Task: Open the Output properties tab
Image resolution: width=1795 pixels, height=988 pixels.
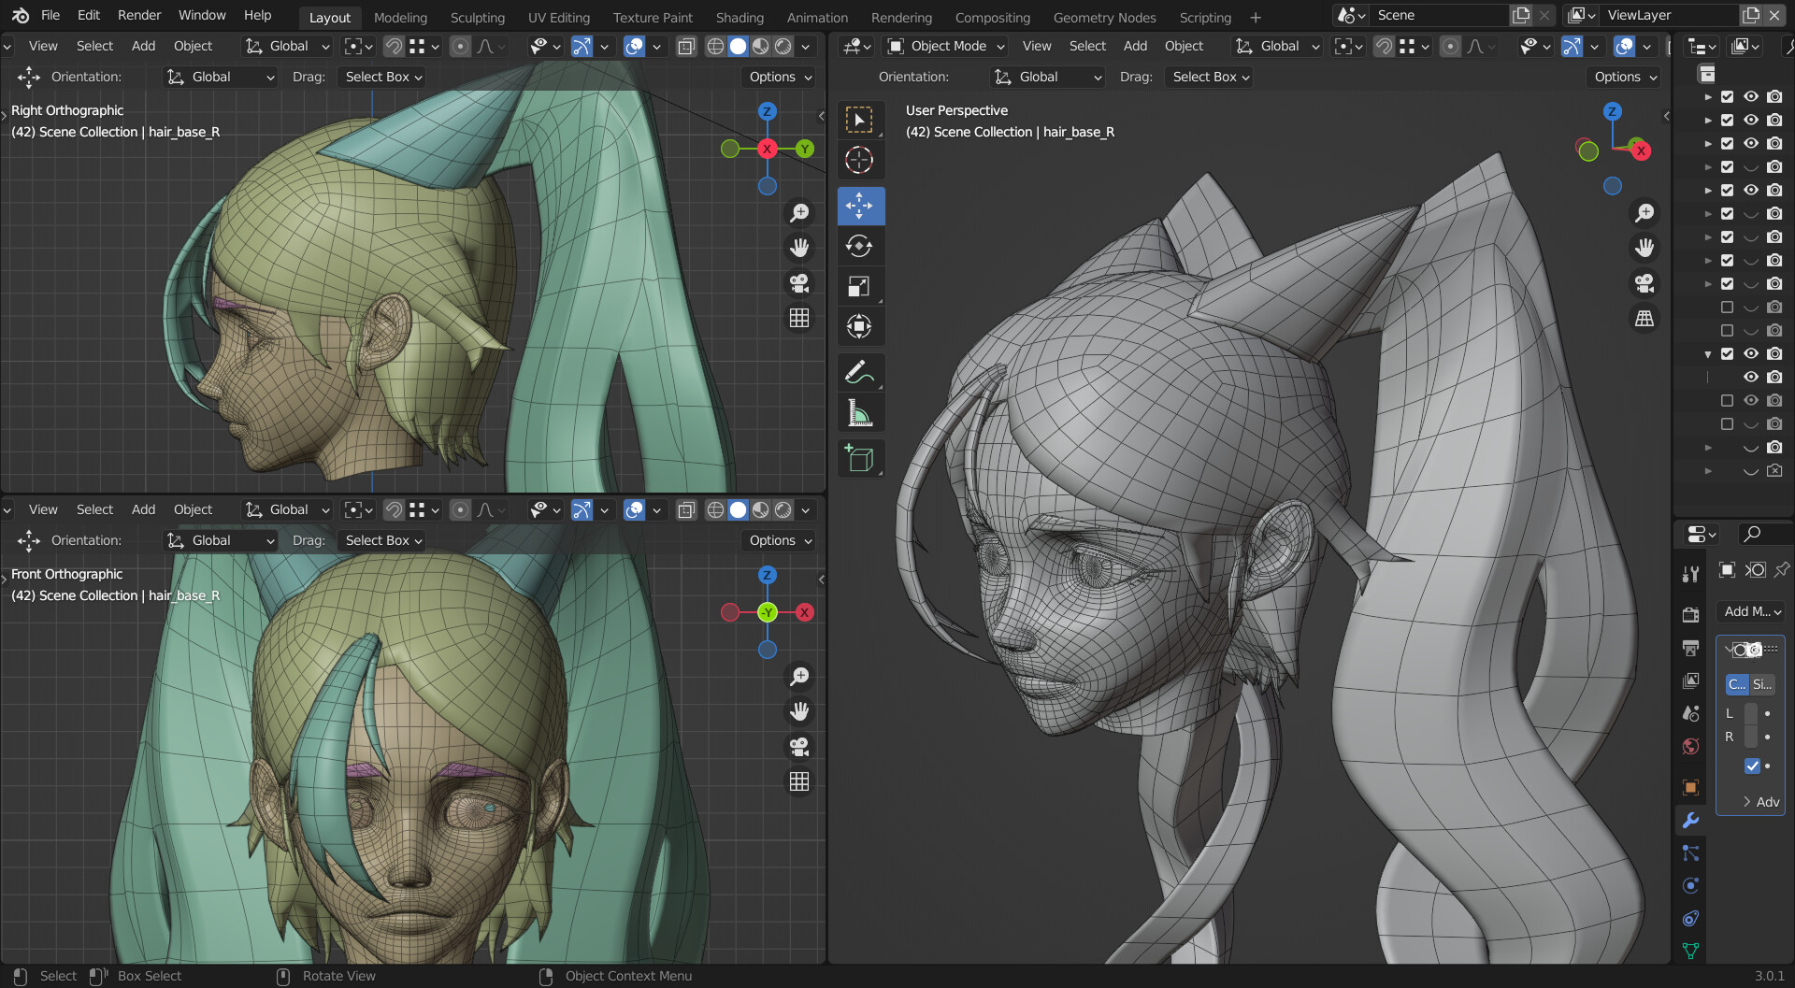Action: [x=1690, y=647]
